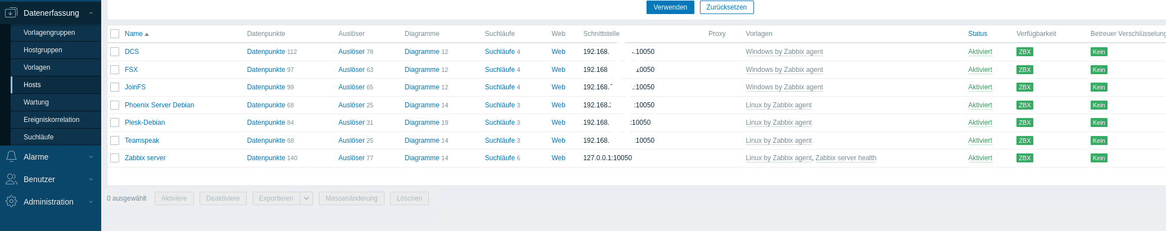This screenshot has width=1166, height=231.
Task: Click ZBX badge for Plesk-Debian
Action: 1024,123
